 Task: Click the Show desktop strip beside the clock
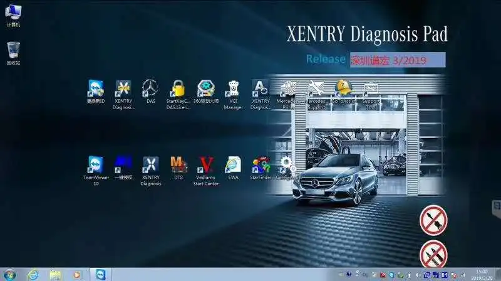click(498, 275)
